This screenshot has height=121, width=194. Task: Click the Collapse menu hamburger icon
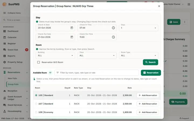tap(5, 13)
